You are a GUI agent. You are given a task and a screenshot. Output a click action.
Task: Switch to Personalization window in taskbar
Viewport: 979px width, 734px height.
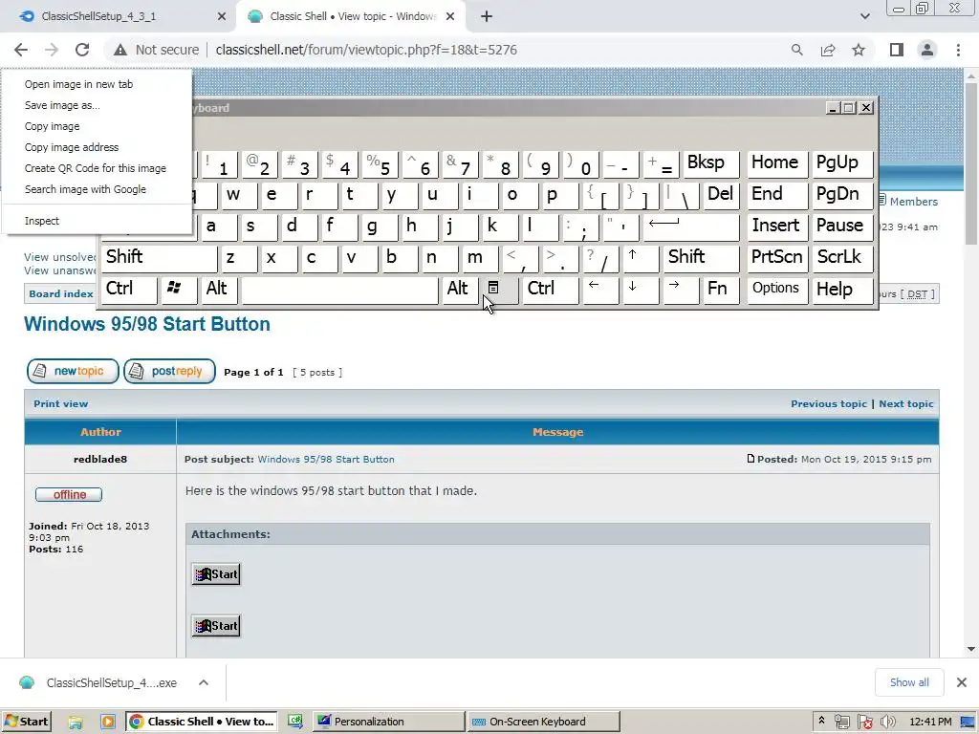389,722
